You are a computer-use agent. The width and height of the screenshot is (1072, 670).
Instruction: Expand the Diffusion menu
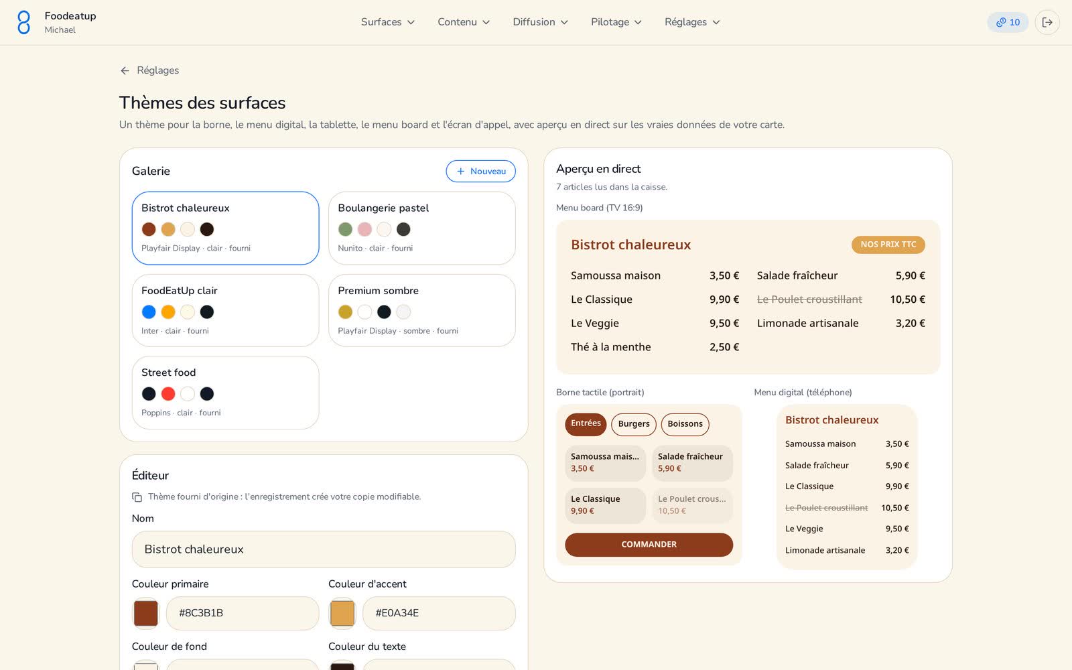540,22
